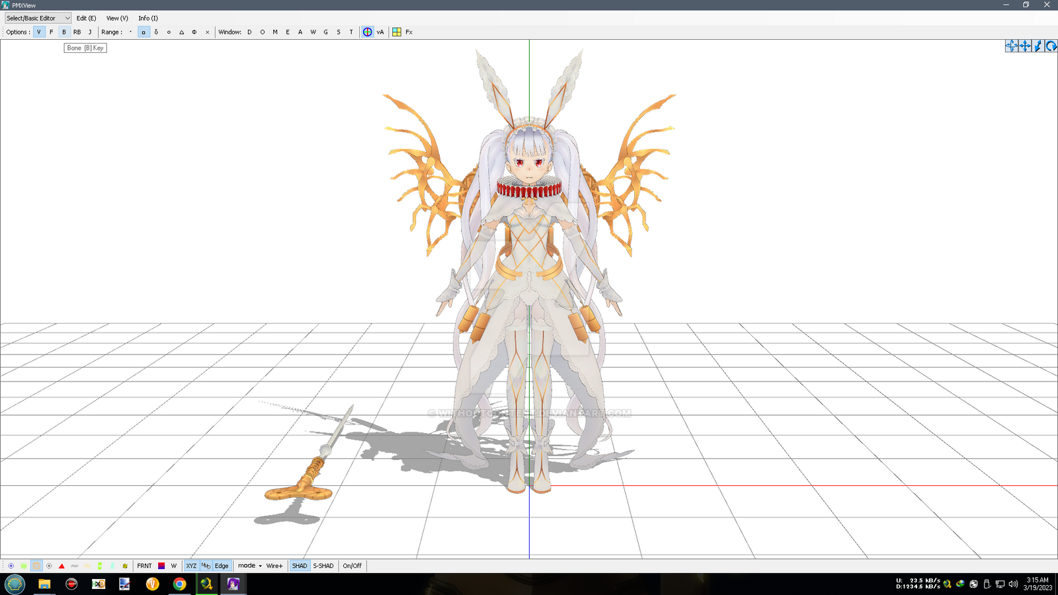Image resolution: width=1058 pixels, height=595 pixels.
Task: Open the O window from toolbar
Action: pos(263,32)
